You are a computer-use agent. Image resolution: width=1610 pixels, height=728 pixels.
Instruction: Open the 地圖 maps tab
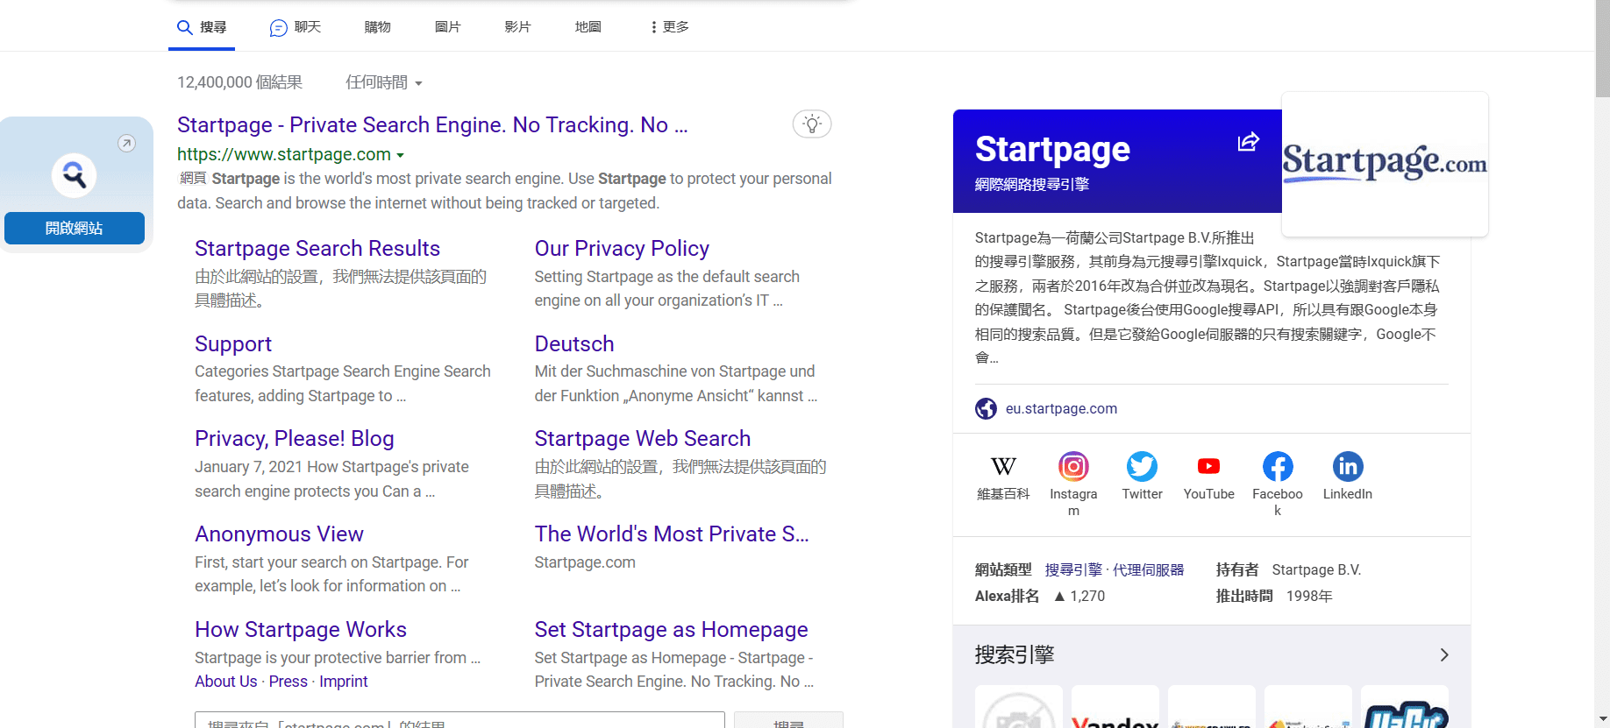(588, 27)
